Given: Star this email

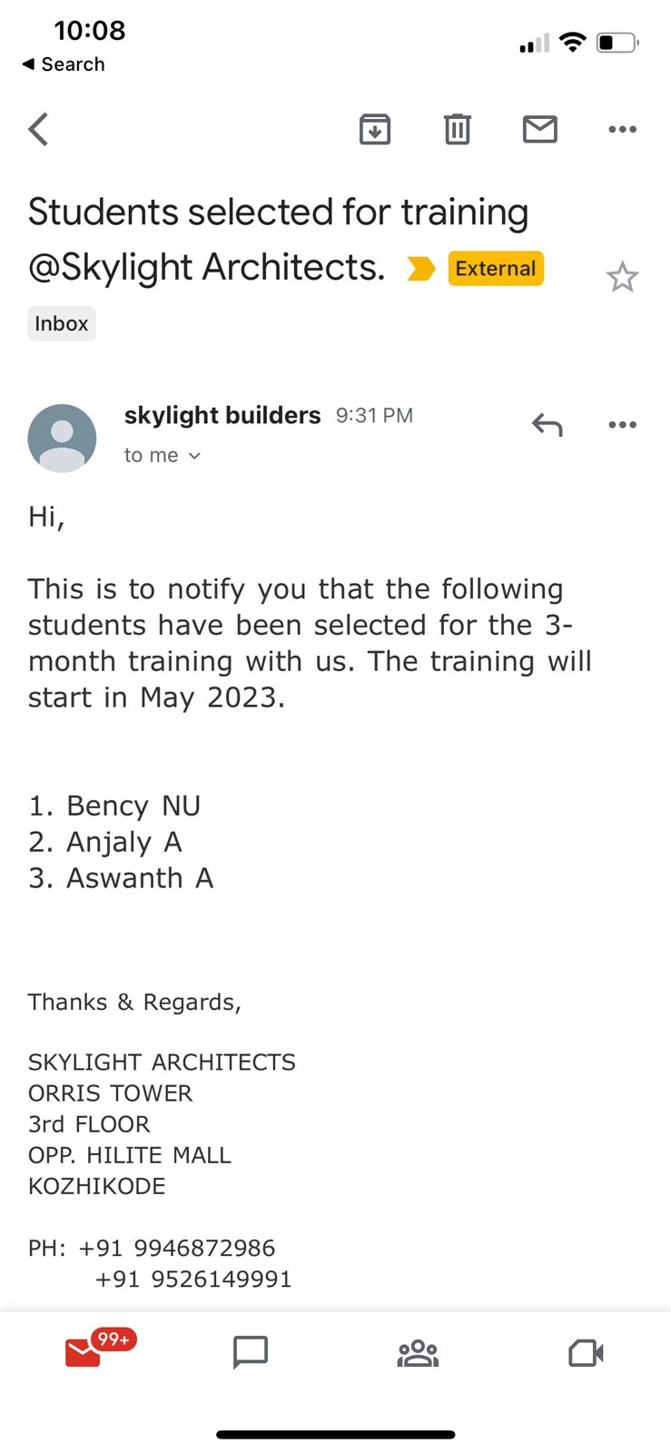Looking at the screenshot, I should click(x=622, y=277).
